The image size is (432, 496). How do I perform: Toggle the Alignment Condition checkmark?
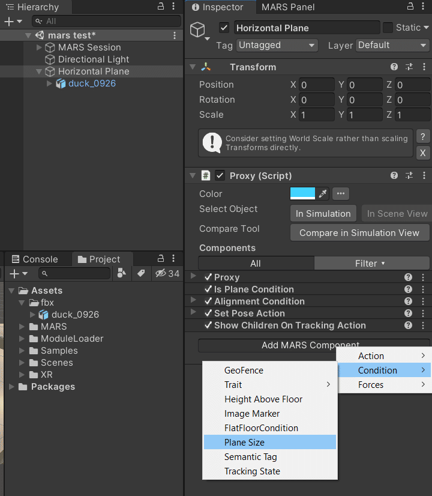[208, 301]
